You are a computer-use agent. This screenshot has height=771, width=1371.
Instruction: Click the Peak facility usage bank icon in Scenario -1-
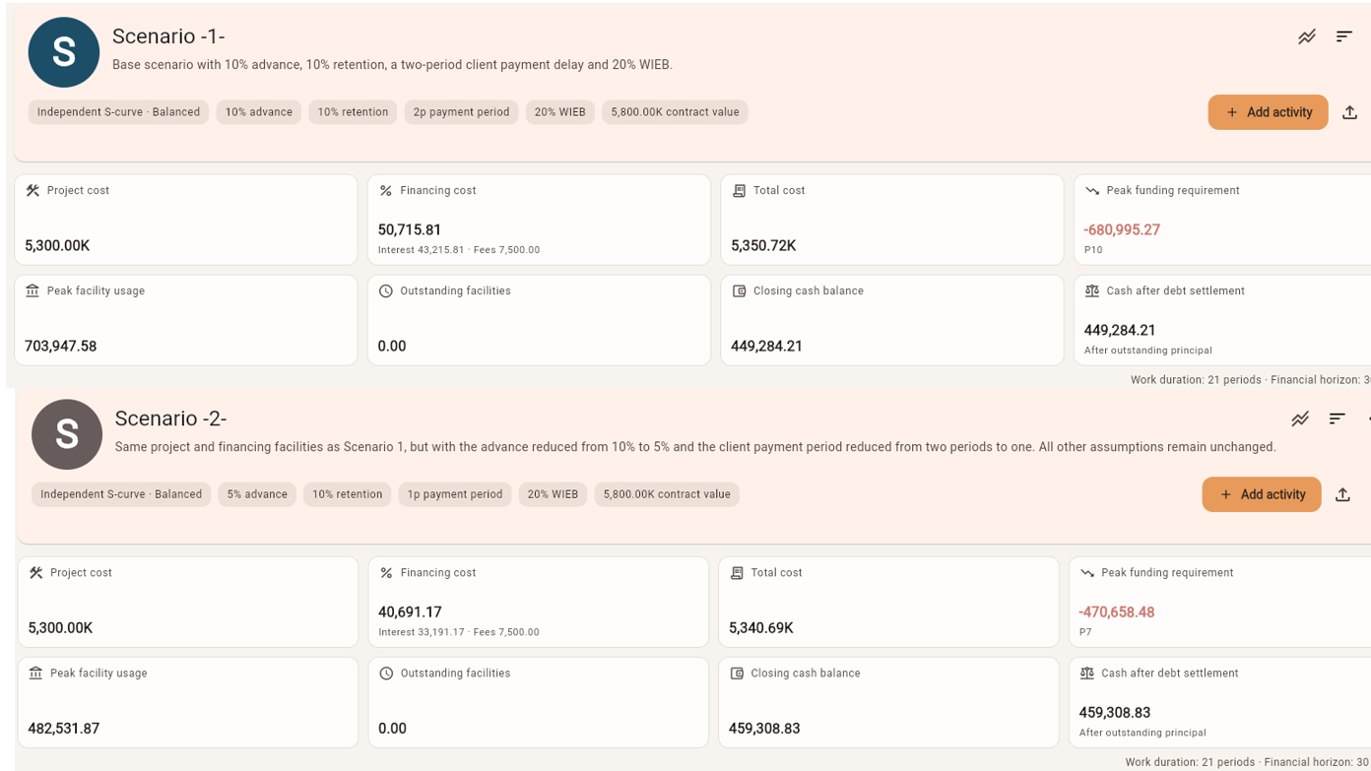(33, 291)
